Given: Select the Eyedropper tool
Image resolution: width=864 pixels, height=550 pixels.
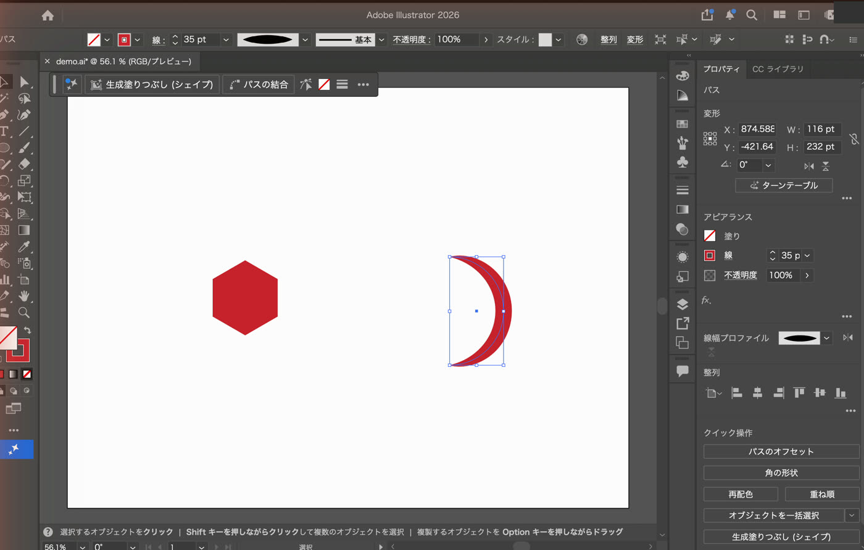Looking at the screenshot, I should click(x=24, y=247).
